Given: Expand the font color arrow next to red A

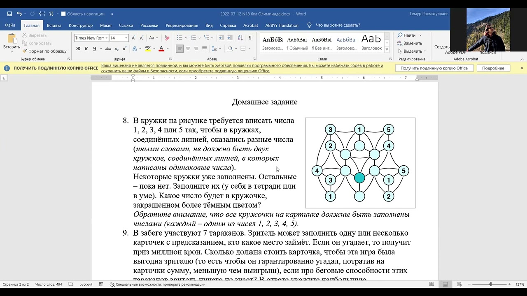Looking at the screenshot, I should pos(167,49).
